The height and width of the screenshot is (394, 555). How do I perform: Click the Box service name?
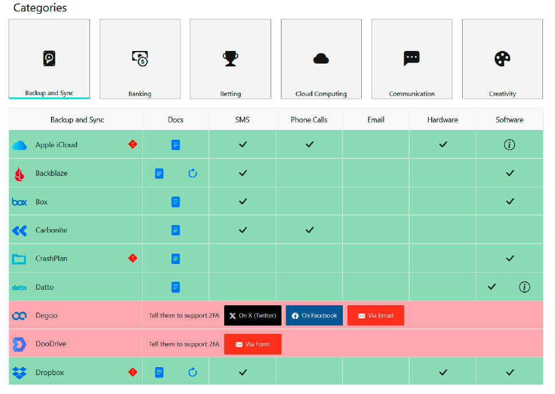41,202
